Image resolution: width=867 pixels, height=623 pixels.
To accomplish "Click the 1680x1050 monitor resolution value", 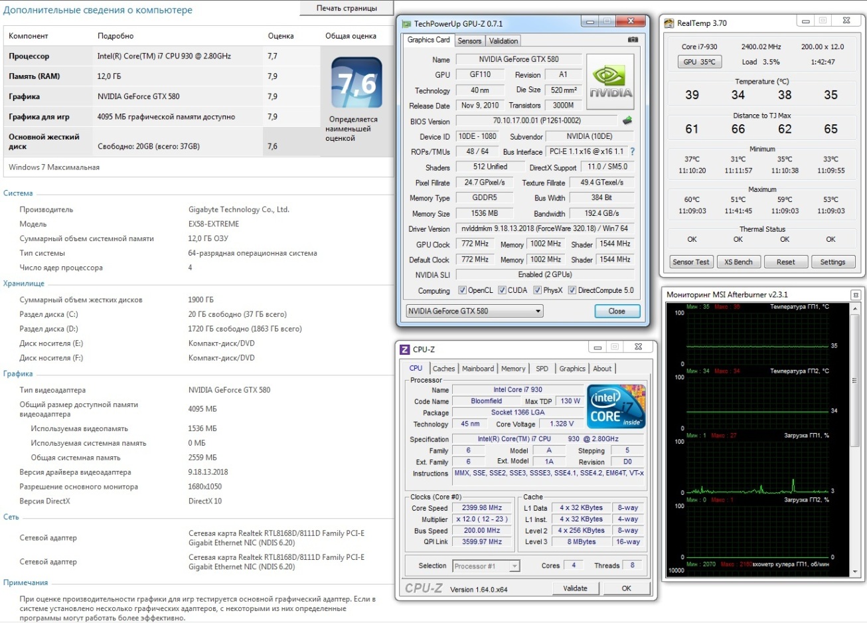I will point(205,487).
